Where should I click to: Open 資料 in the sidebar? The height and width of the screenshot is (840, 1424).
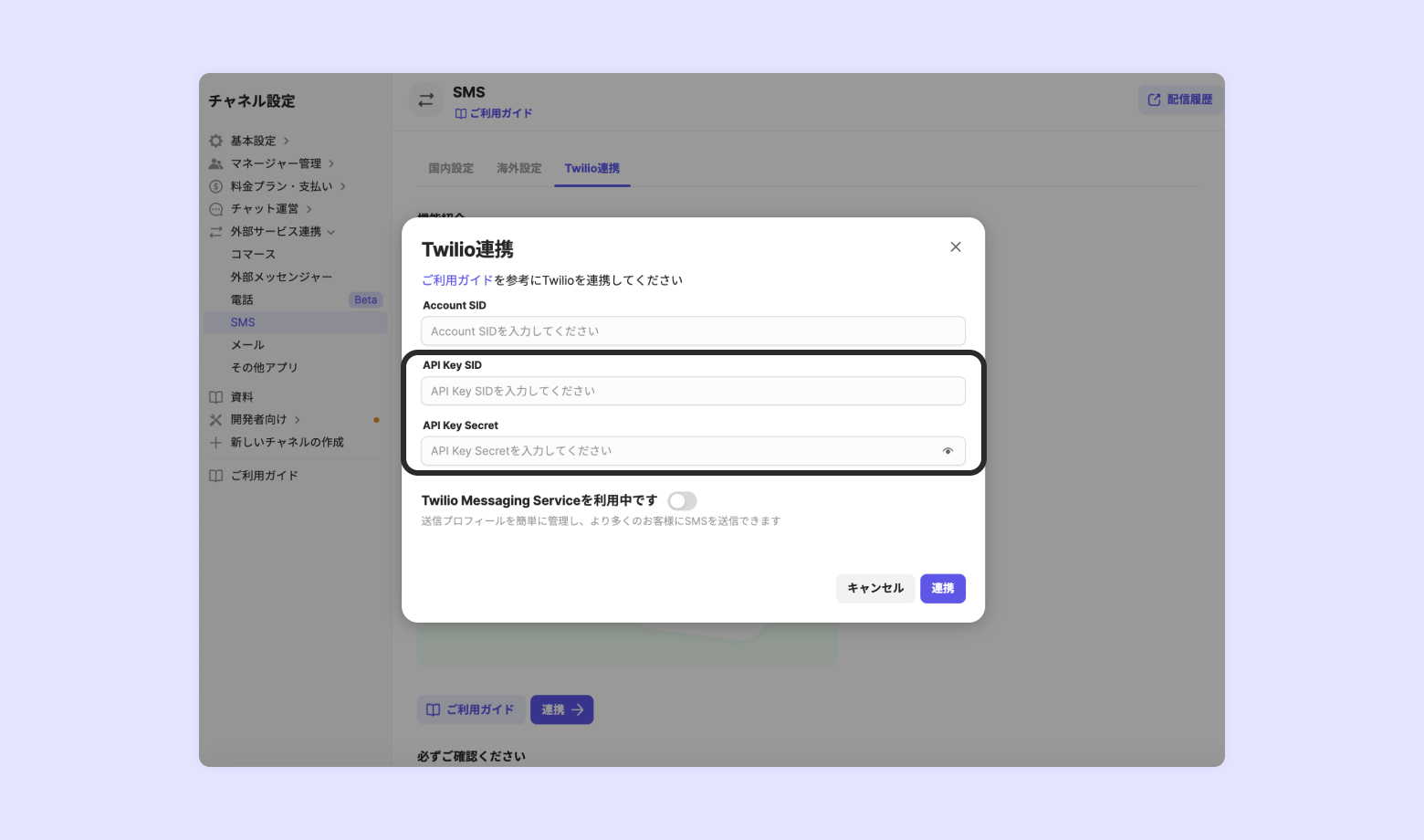click(x=242, y=397)
